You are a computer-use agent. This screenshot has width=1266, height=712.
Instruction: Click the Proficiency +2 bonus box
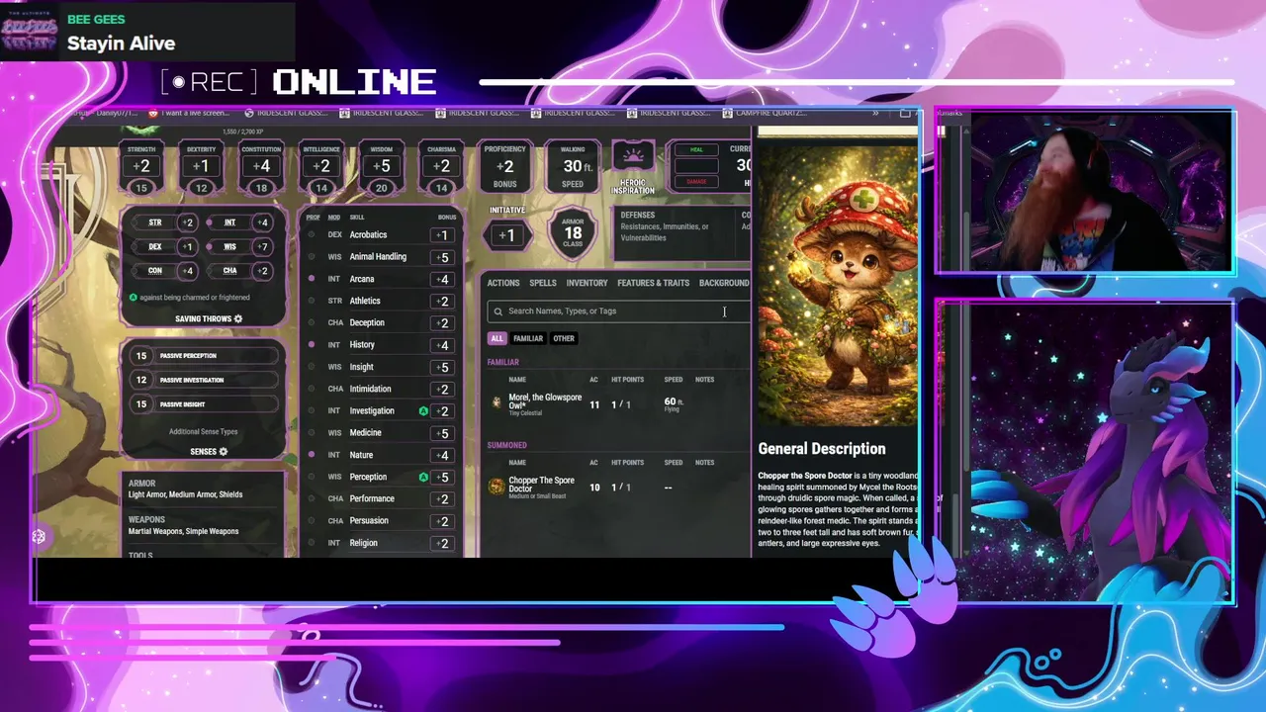tap(504, 167)
